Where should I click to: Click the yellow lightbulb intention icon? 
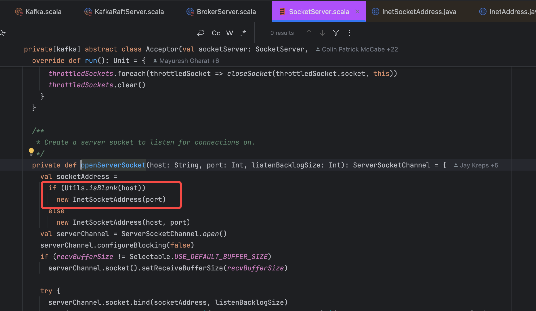point(31,151)
